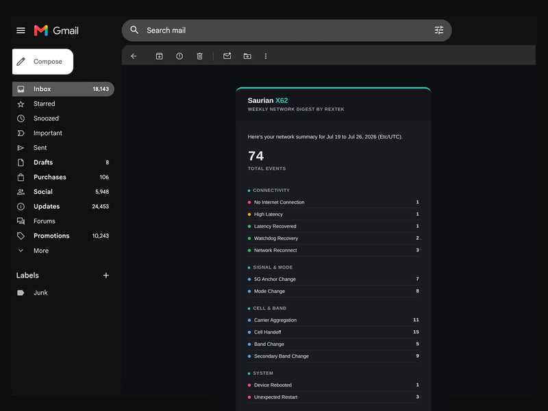Open the Sent folder

click(x=63, y=148)
